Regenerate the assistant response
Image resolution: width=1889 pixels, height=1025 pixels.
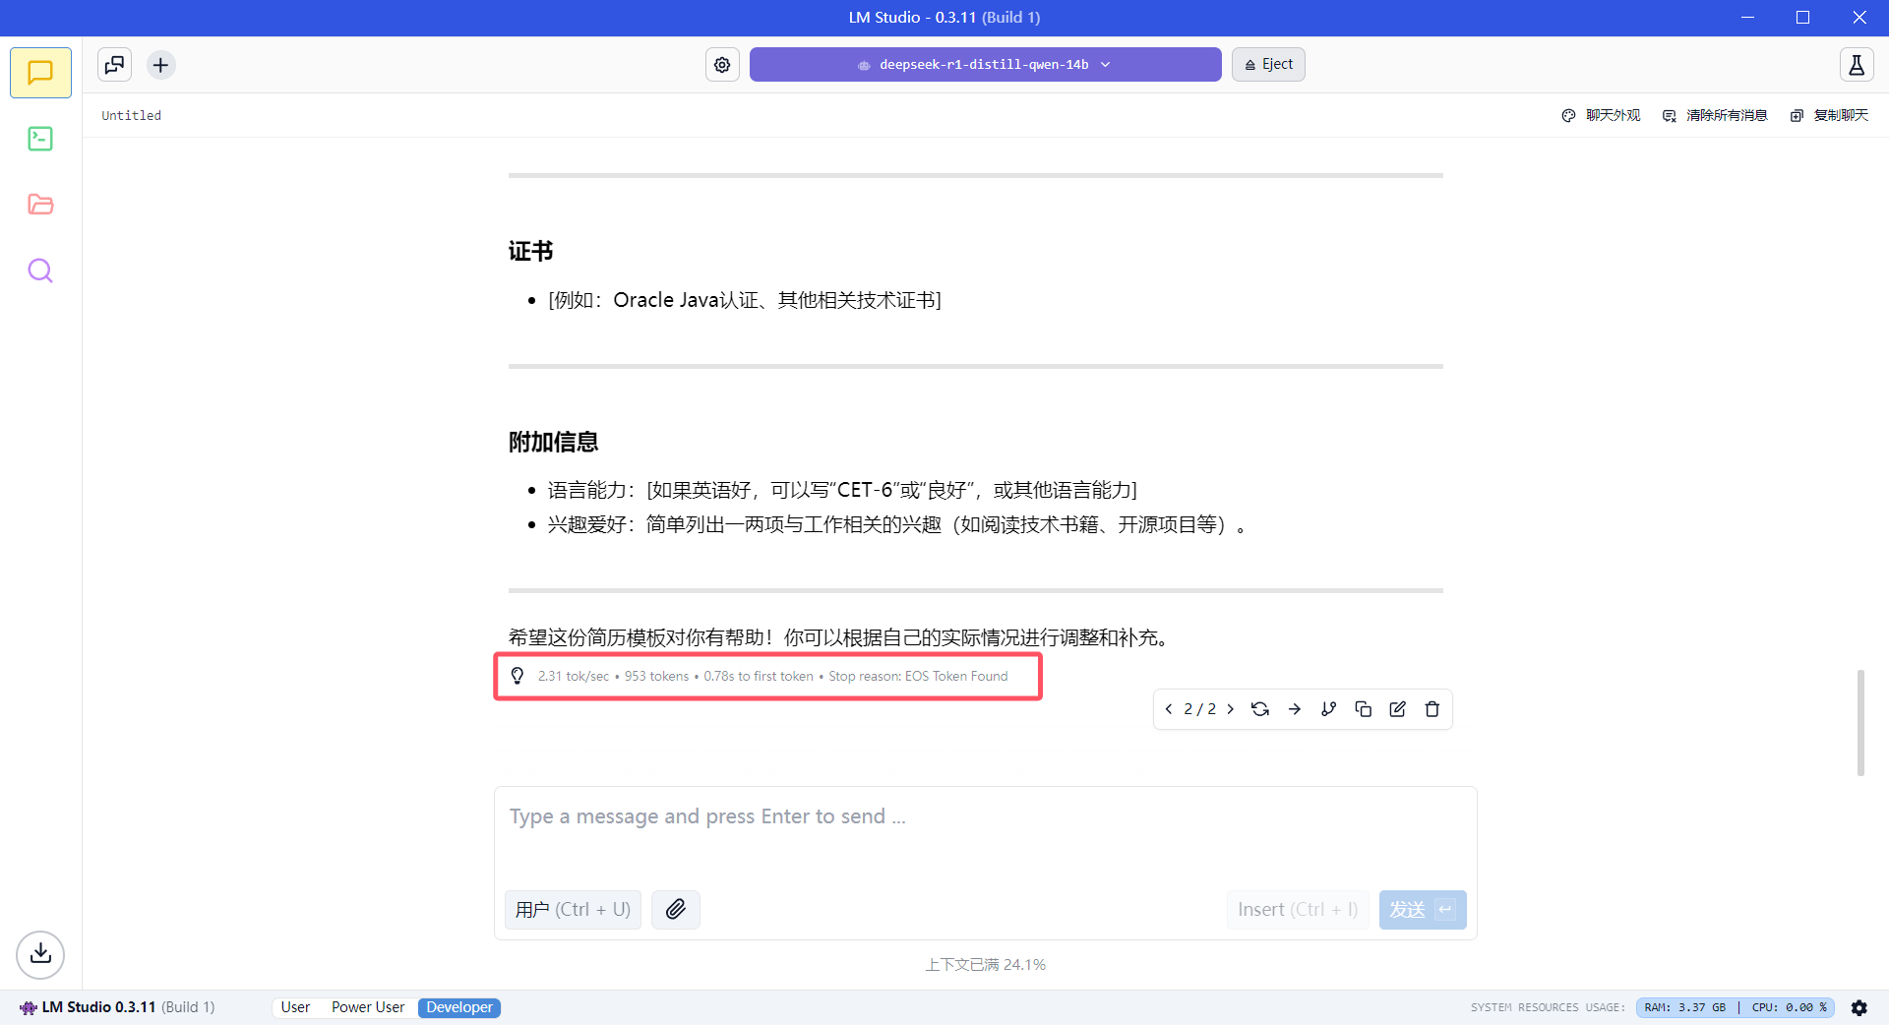(x=1259, y=709)
